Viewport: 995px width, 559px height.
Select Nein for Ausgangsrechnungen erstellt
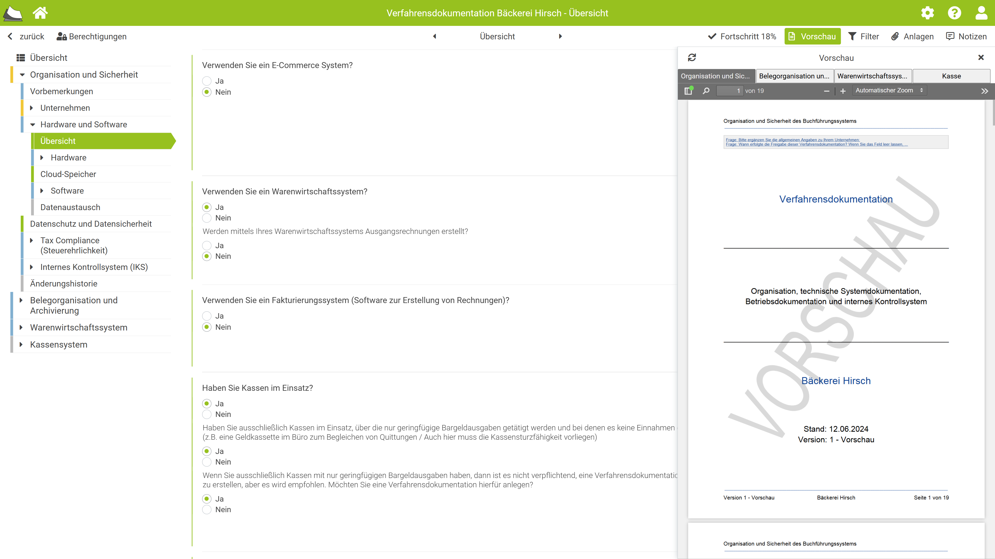(x=207, y=256)
